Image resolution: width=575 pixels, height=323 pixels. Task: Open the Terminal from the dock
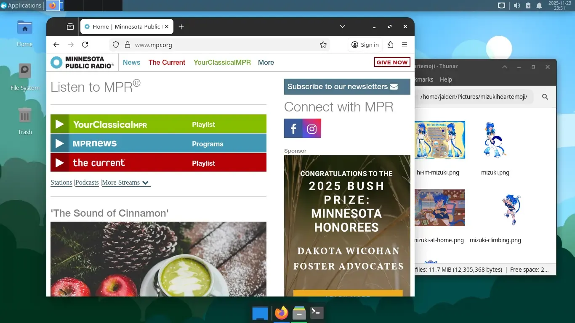(x=317, y=312)
